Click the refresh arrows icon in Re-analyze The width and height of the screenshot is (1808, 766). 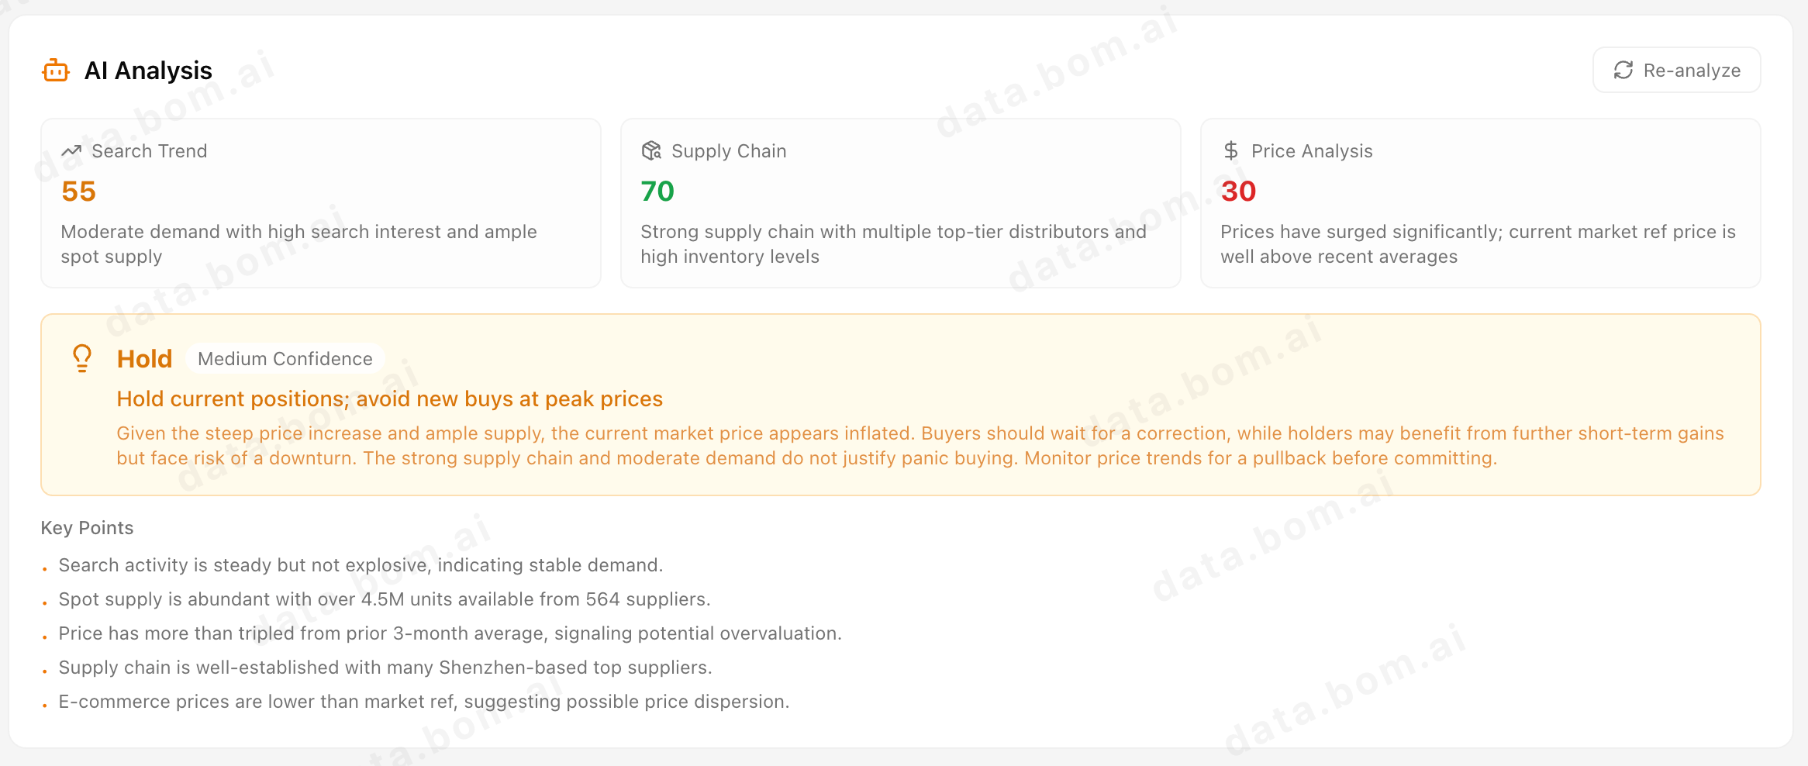pos(1623,71)
